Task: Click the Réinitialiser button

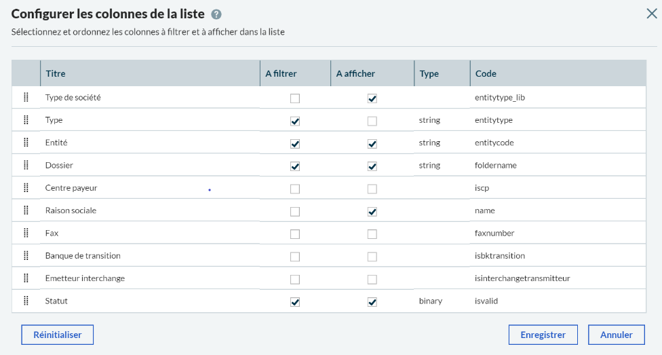Action: 57,335
